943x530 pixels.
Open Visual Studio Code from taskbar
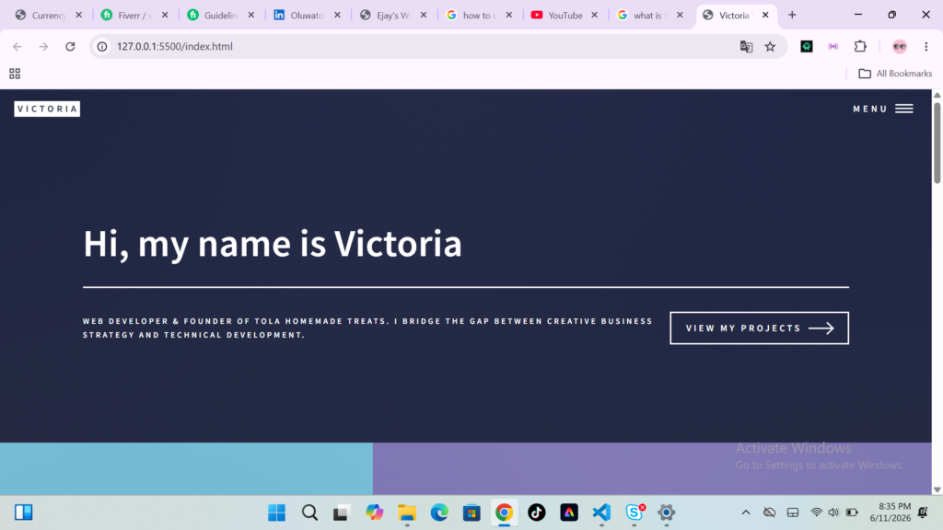point(601,512)
